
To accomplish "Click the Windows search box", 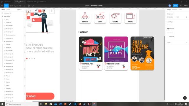I will click(22, 104).
